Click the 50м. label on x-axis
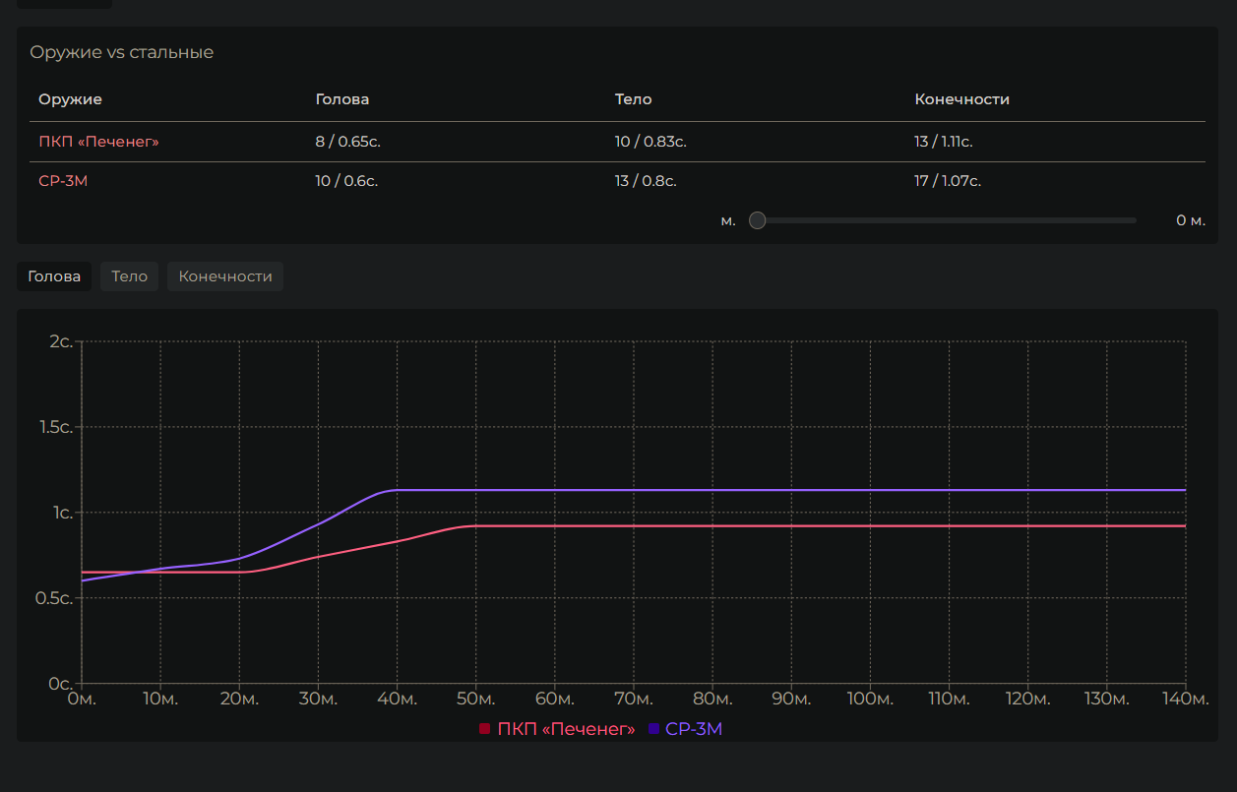Viewport: 1237px width, 792px height. [x=475, y=700]
